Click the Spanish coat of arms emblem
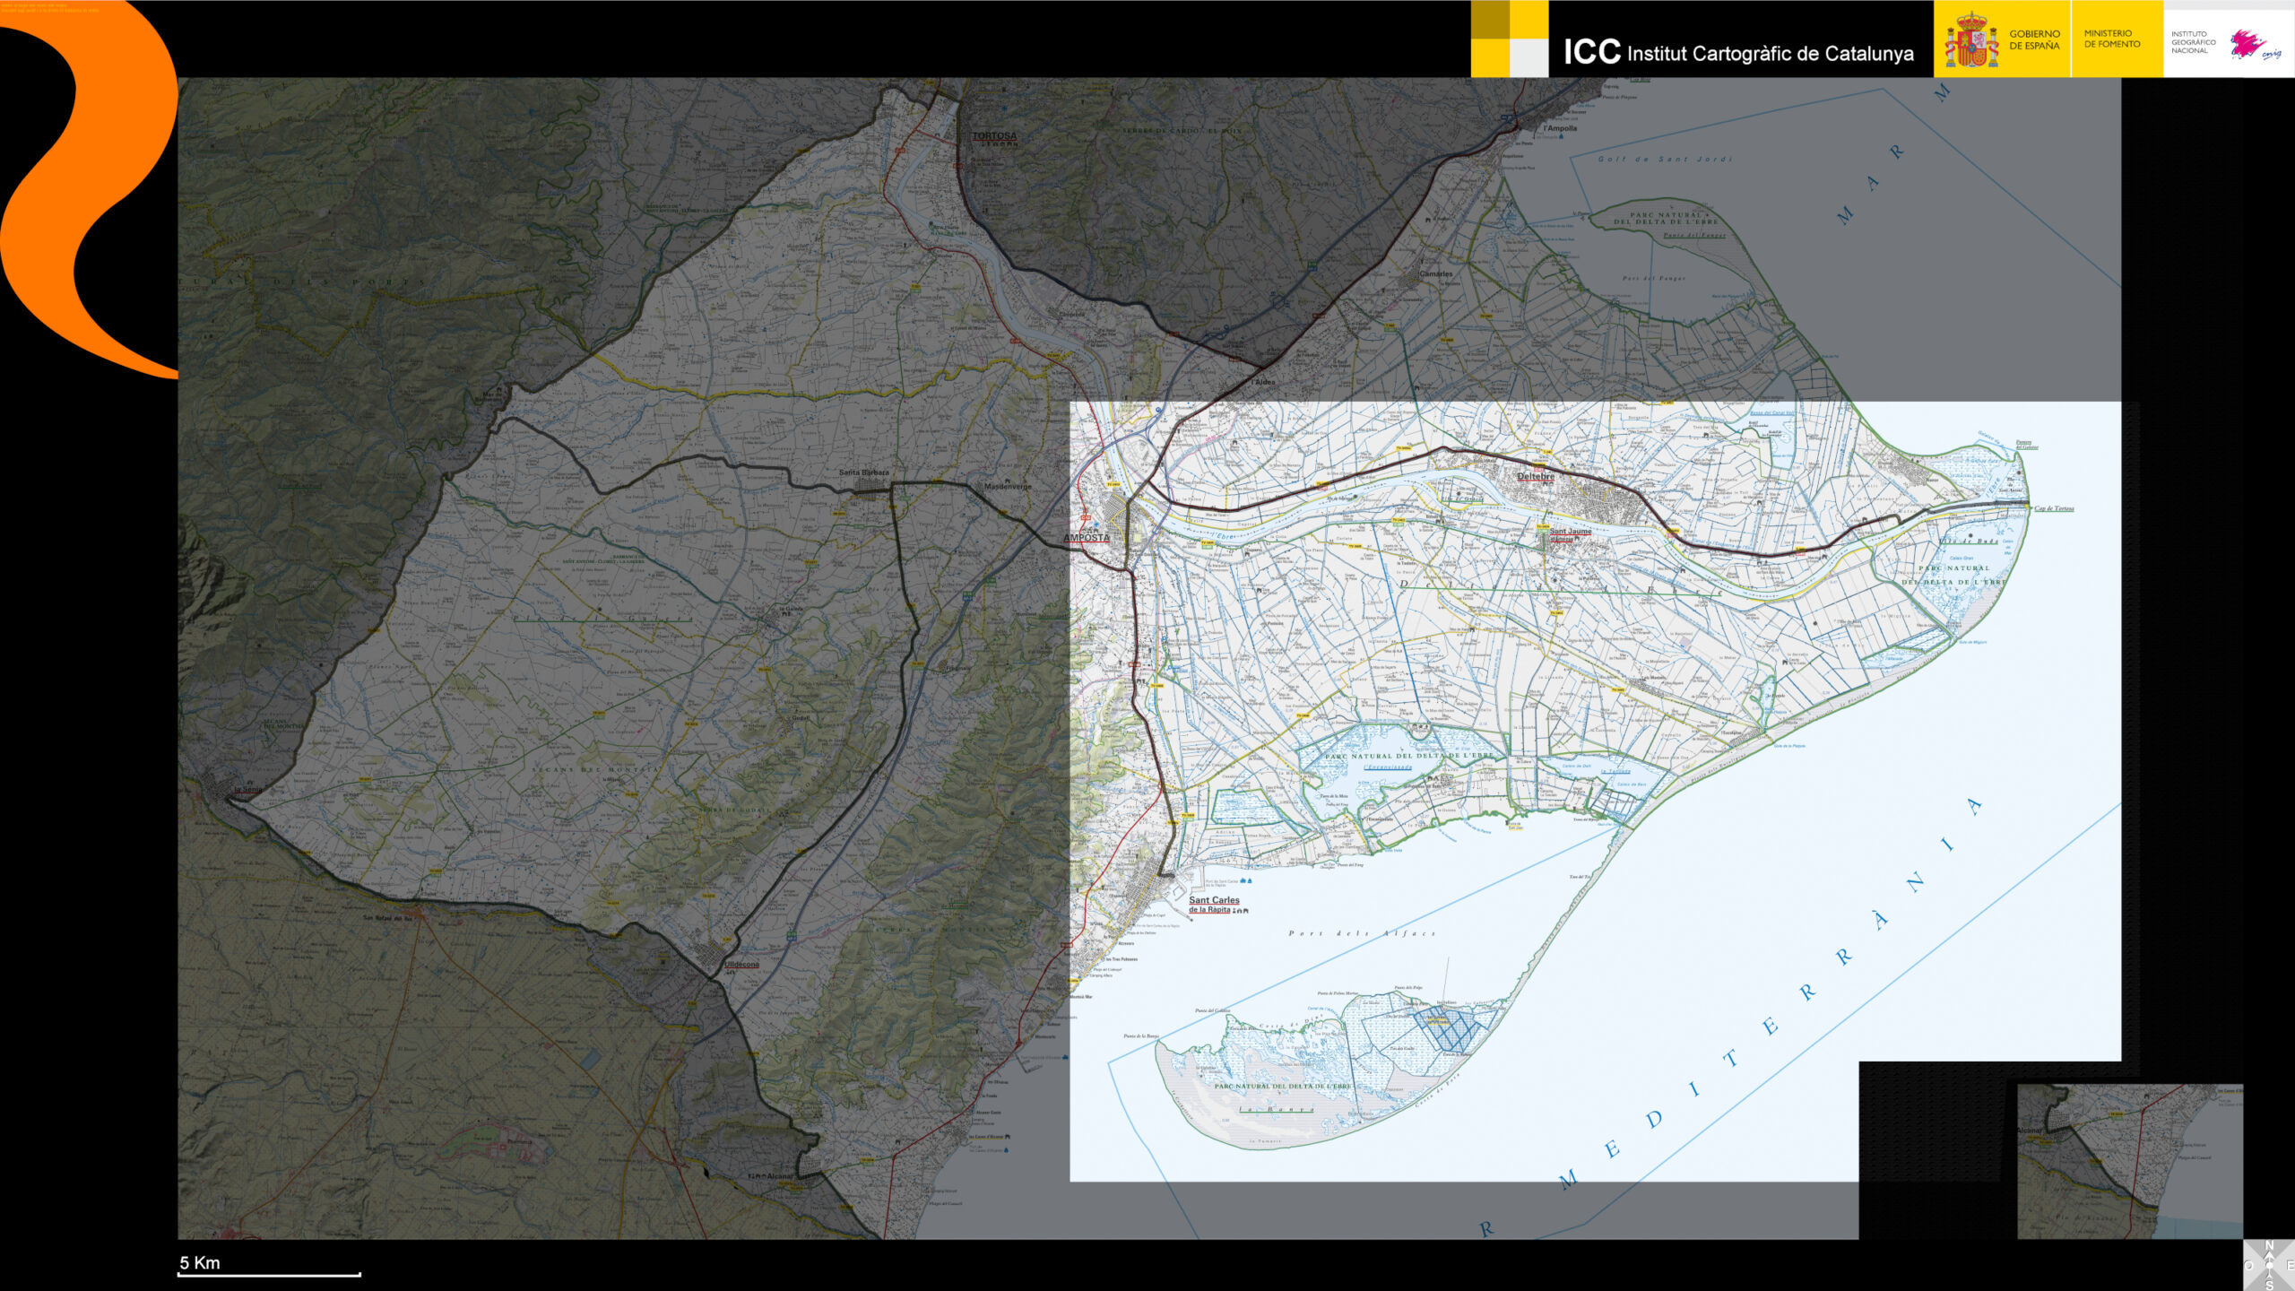 coord(1970,40)
